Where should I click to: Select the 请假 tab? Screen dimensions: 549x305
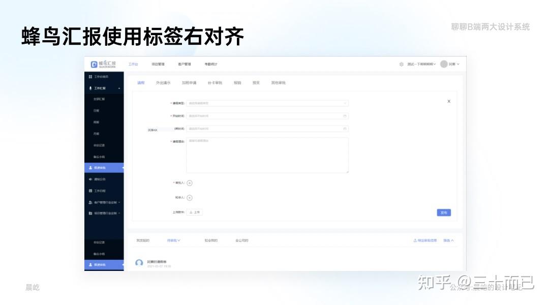coord(141,83)
